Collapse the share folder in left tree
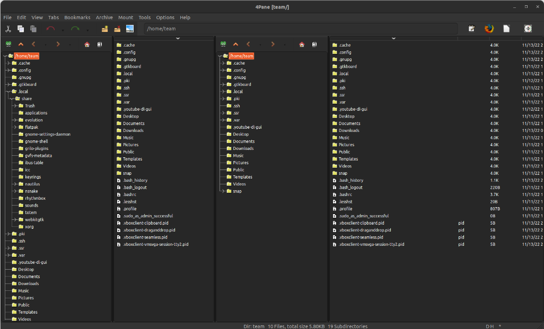544x329 pixels. tap(12, 99)
